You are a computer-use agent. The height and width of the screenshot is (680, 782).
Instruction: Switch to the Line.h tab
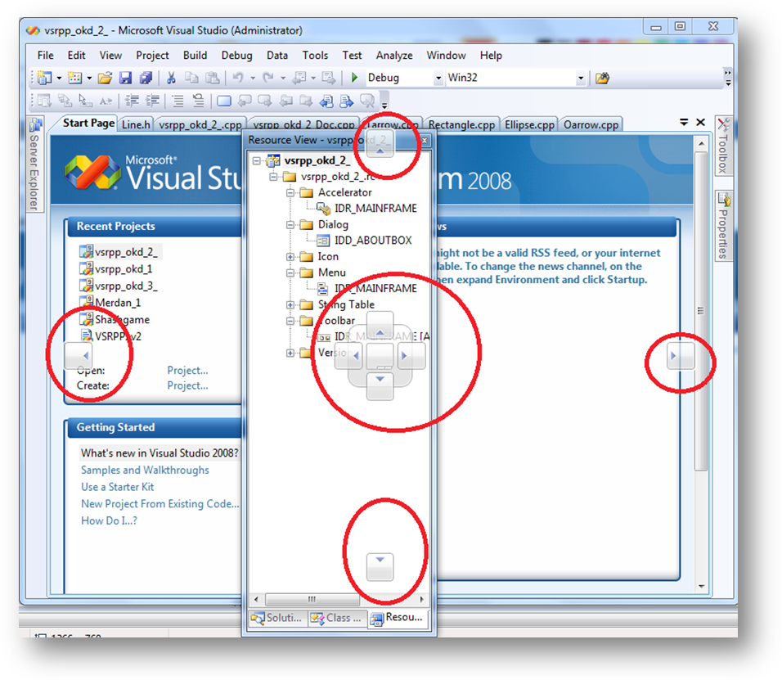point(136,124)
